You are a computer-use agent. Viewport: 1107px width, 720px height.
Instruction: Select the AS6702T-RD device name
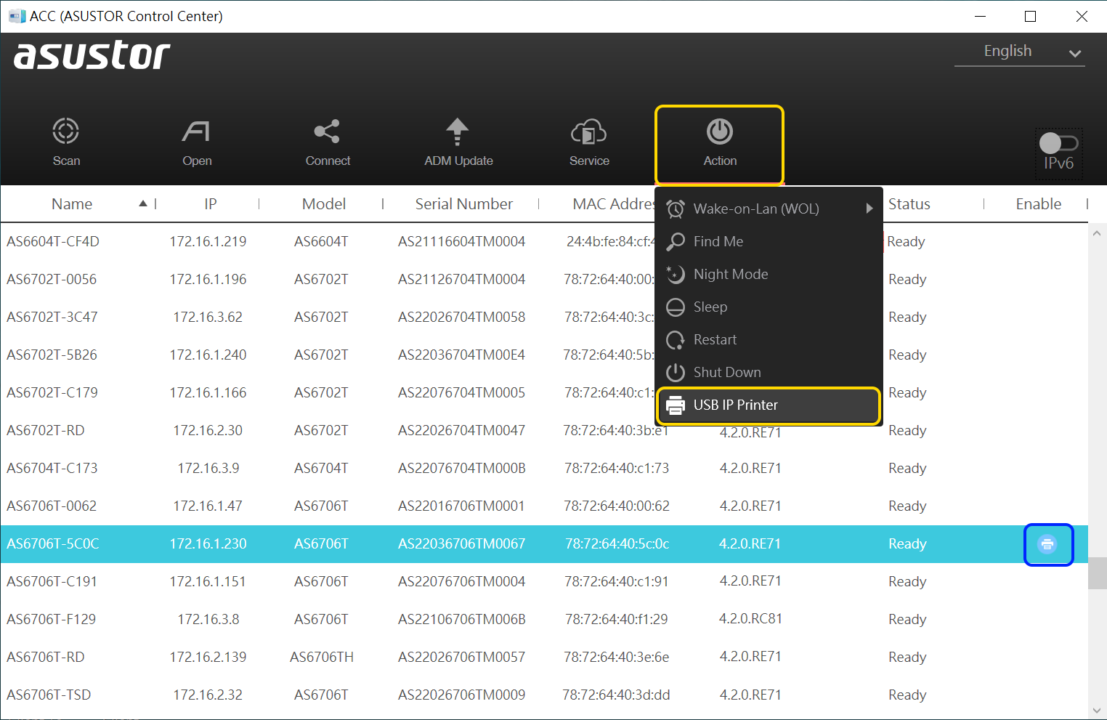(x=46, y=431)
